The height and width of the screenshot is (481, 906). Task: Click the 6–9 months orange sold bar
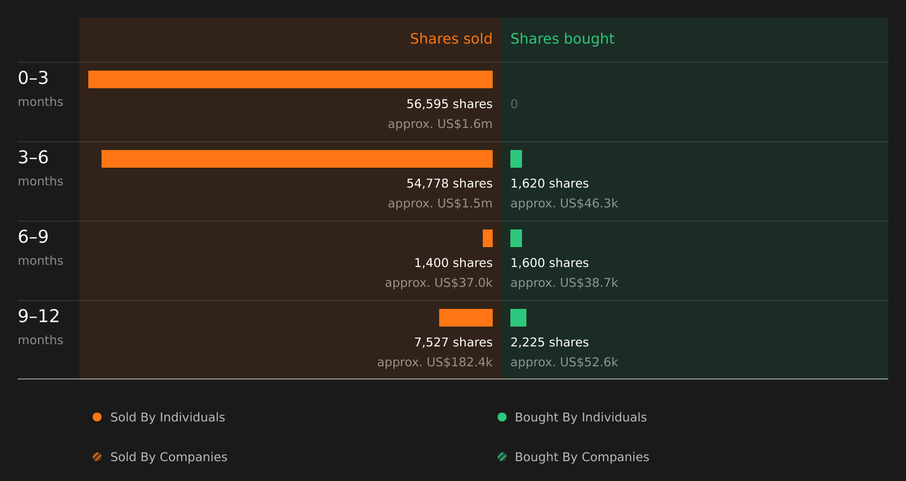point(488,238)
